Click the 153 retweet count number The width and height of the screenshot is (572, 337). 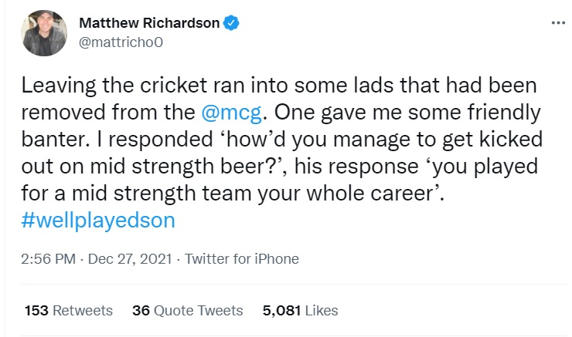pyautogui.click(x=36, y=311)
